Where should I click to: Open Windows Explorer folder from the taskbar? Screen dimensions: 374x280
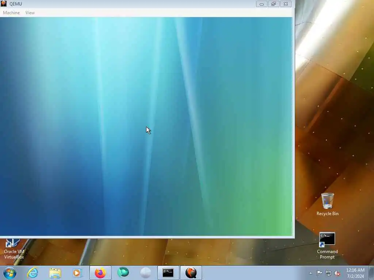click(x=56, y=273)
